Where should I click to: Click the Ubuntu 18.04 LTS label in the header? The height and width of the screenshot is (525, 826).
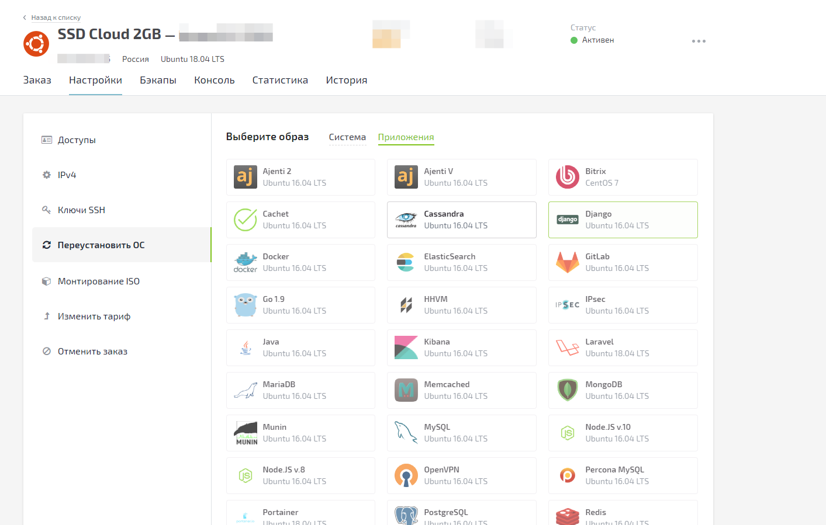pyautogui.click(x=192, y=59)
